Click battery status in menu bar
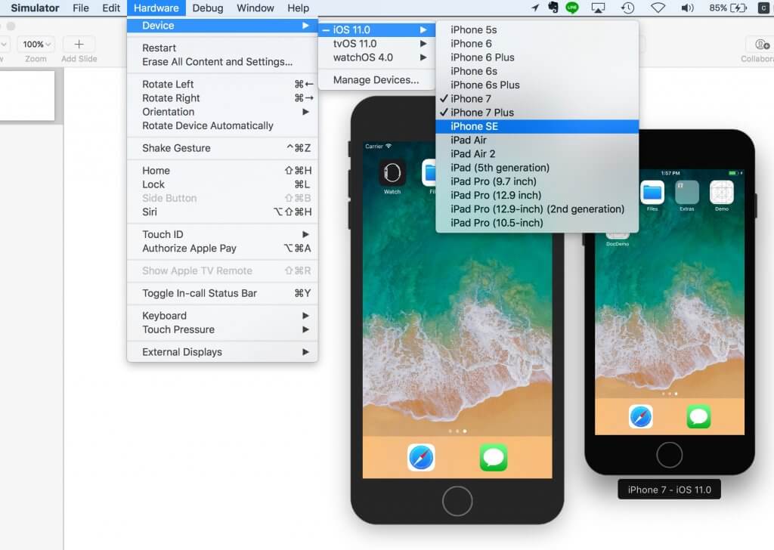This screenshot has width=774, height=550. click(x=728, y=8)
